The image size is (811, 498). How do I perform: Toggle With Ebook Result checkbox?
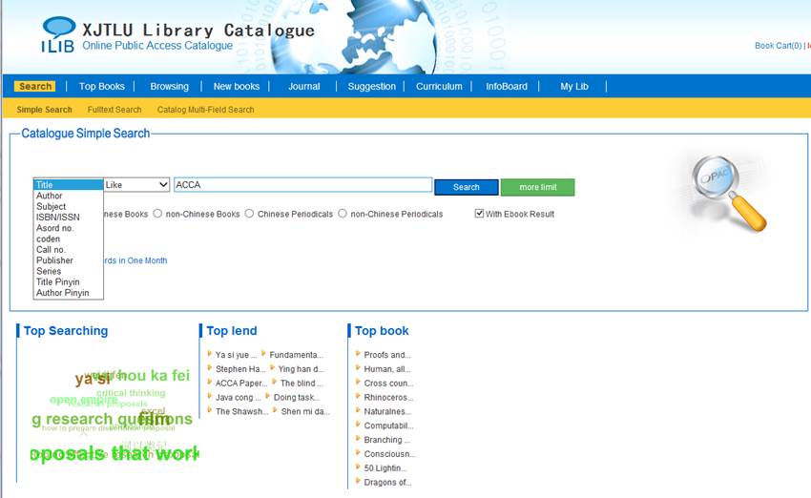click(x=480, y=213)
